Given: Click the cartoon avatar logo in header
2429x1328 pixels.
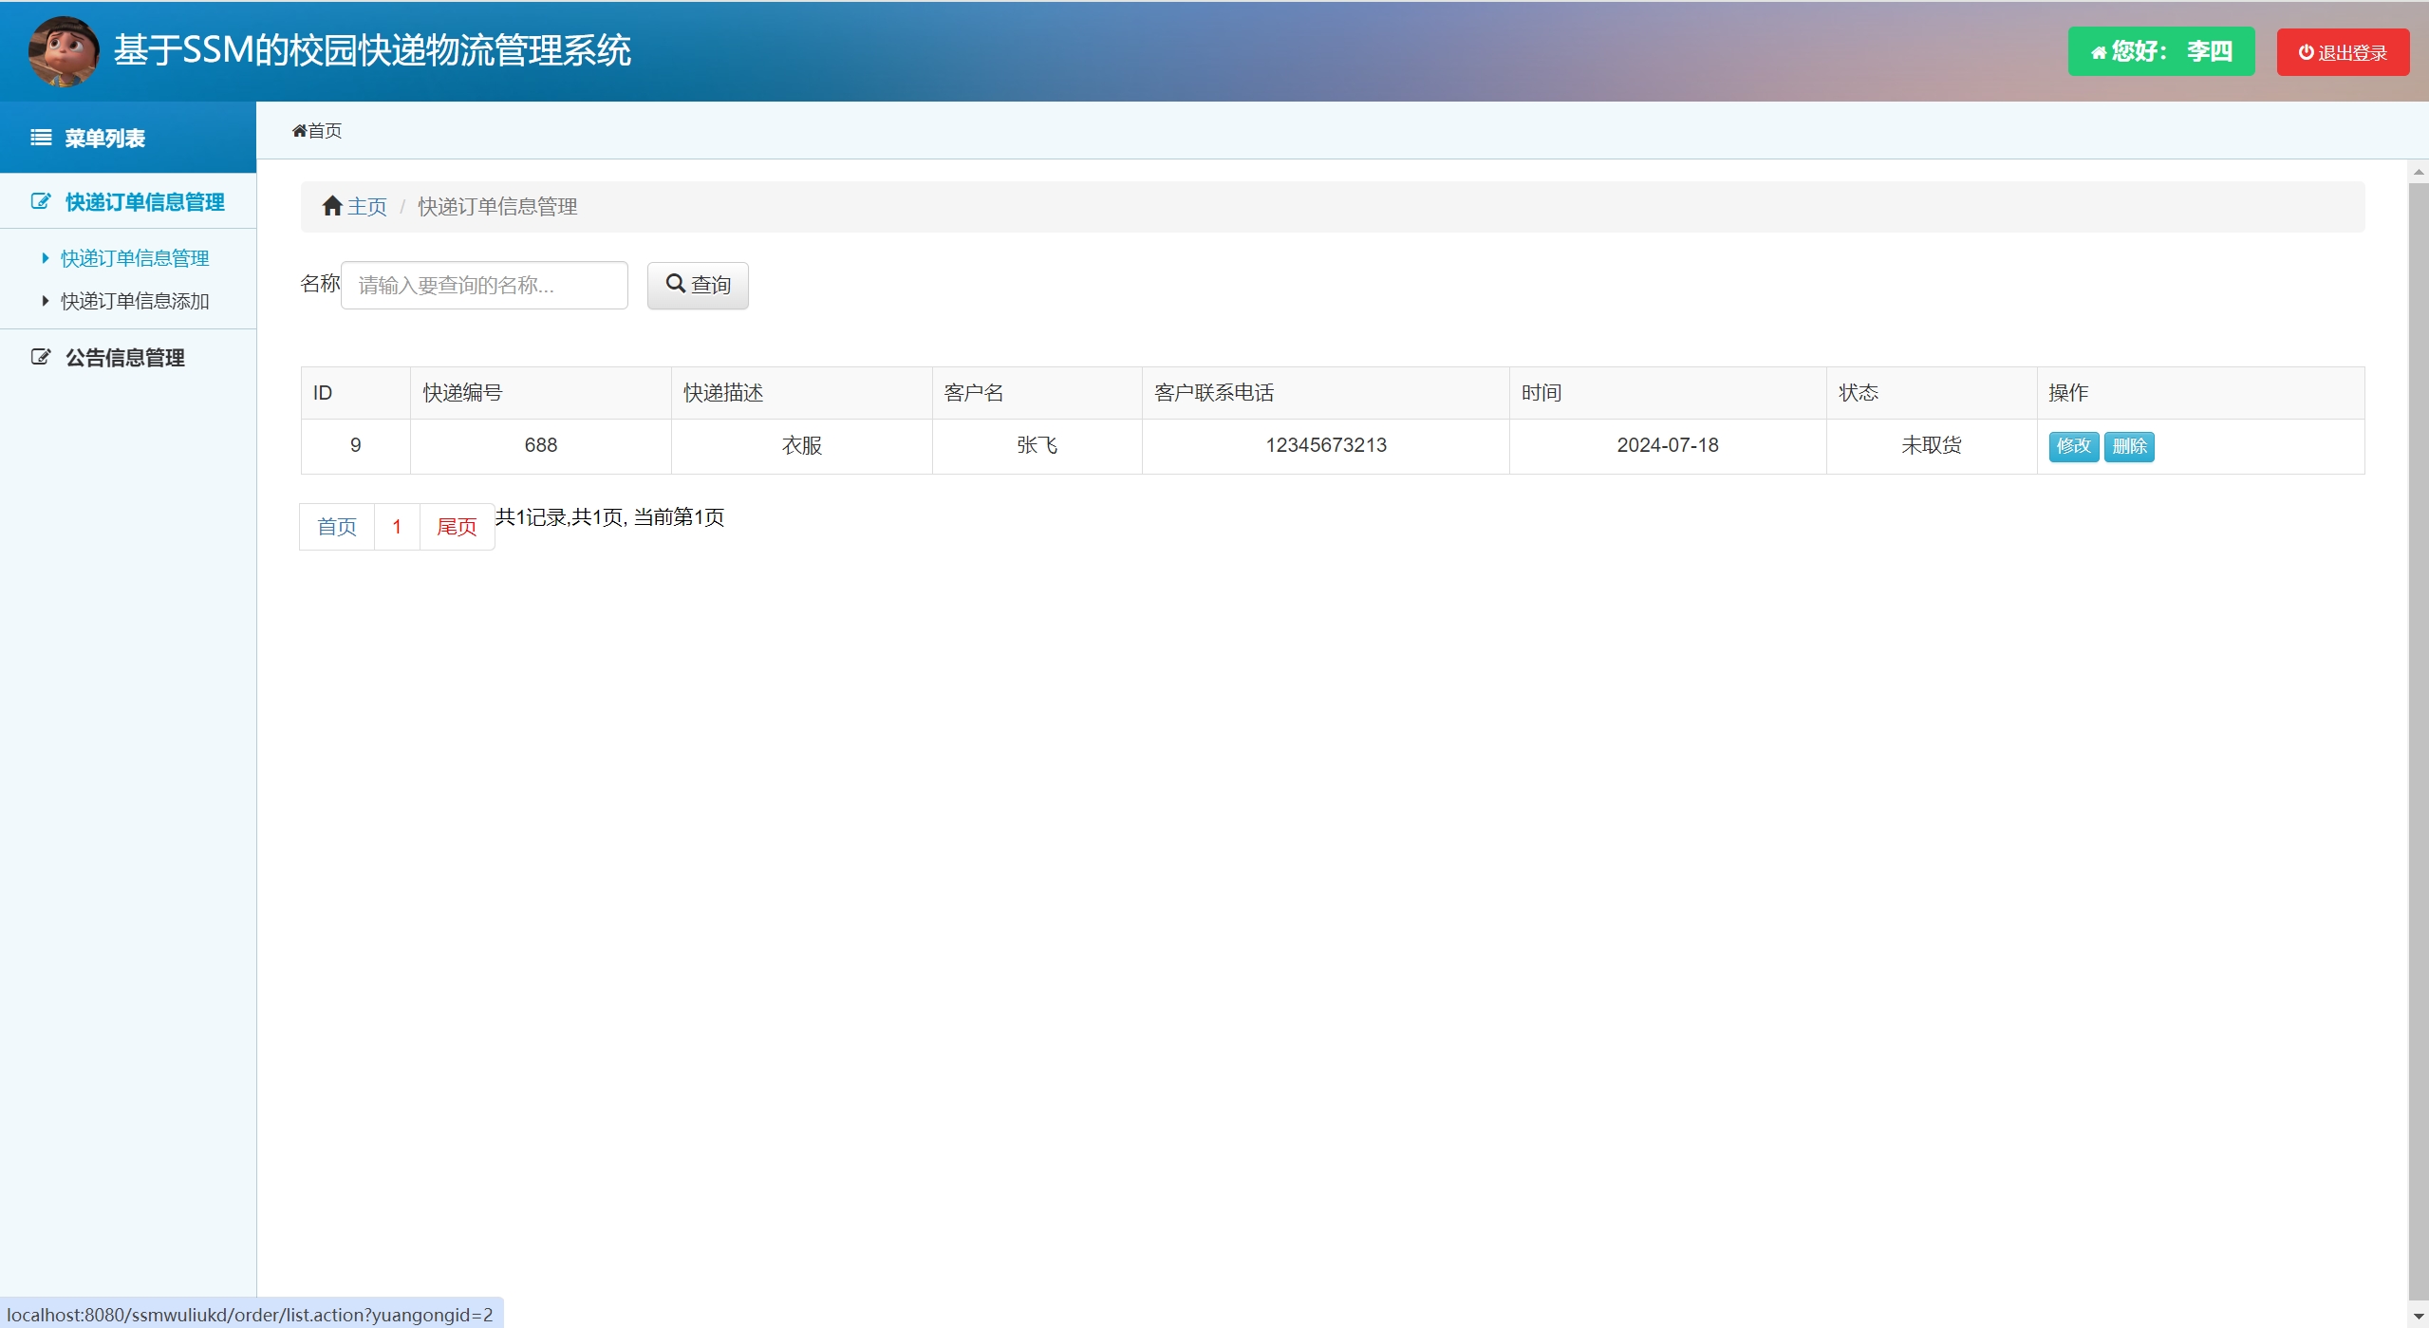Looking at the screenshot, I should 63,51.
